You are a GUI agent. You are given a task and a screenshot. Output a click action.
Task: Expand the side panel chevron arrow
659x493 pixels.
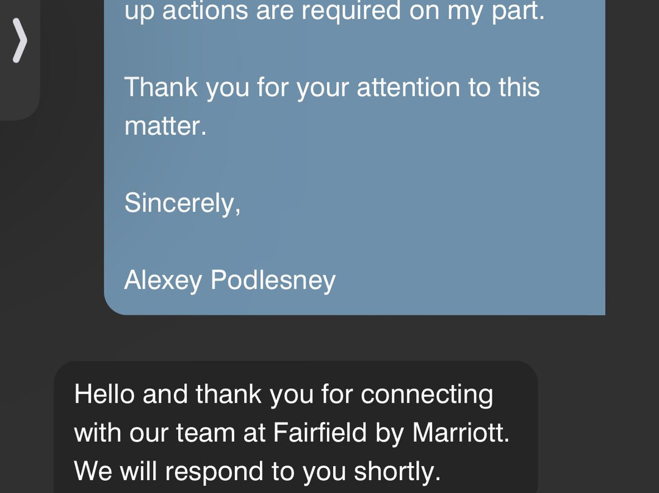click(20, 40)
